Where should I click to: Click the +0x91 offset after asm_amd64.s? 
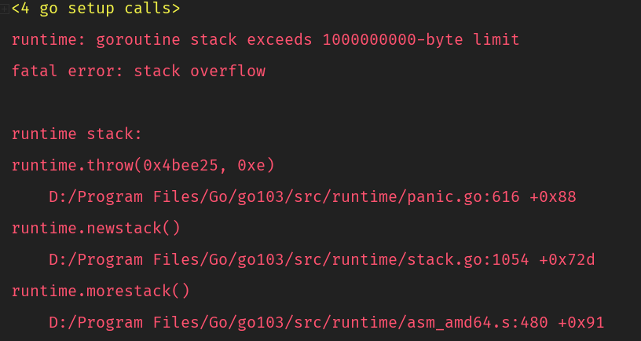click(581, 323)
